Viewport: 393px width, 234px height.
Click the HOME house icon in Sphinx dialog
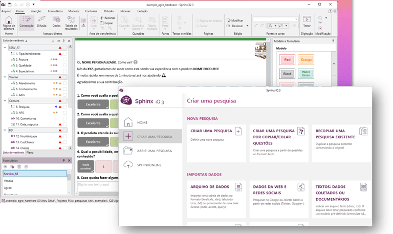pos(128,122)
